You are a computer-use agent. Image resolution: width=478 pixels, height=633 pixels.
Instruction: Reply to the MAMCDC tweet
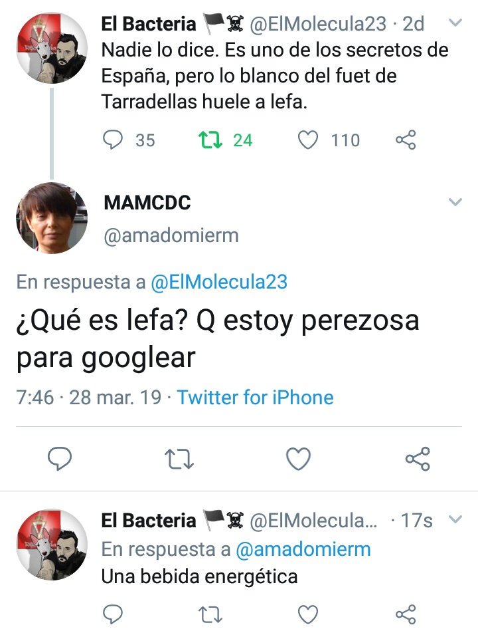(x=60, y=459)
